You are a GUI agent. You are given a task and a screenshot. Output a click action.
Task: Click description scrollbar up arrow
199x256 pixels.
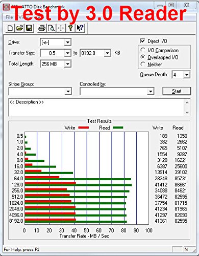pos(187,102)
